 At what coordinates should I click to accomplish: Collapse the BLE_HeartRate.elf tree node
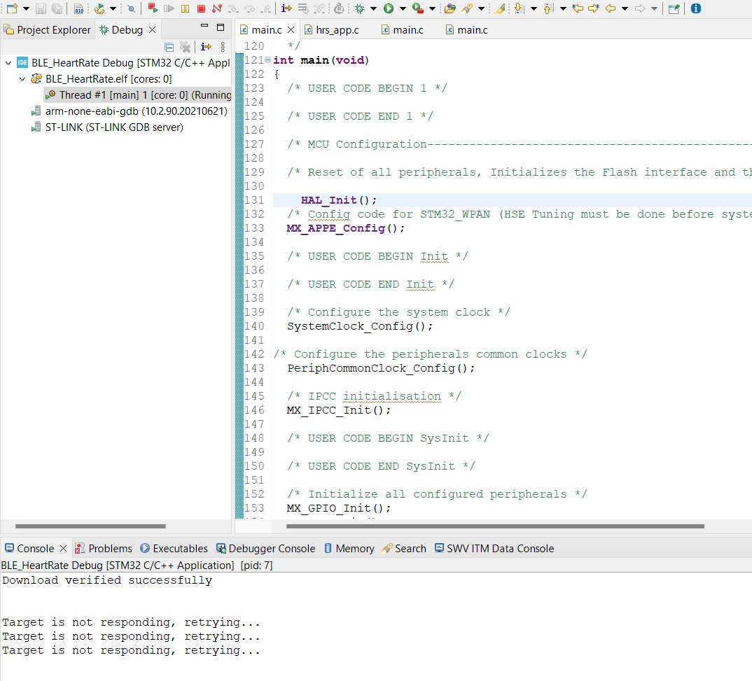22,78
